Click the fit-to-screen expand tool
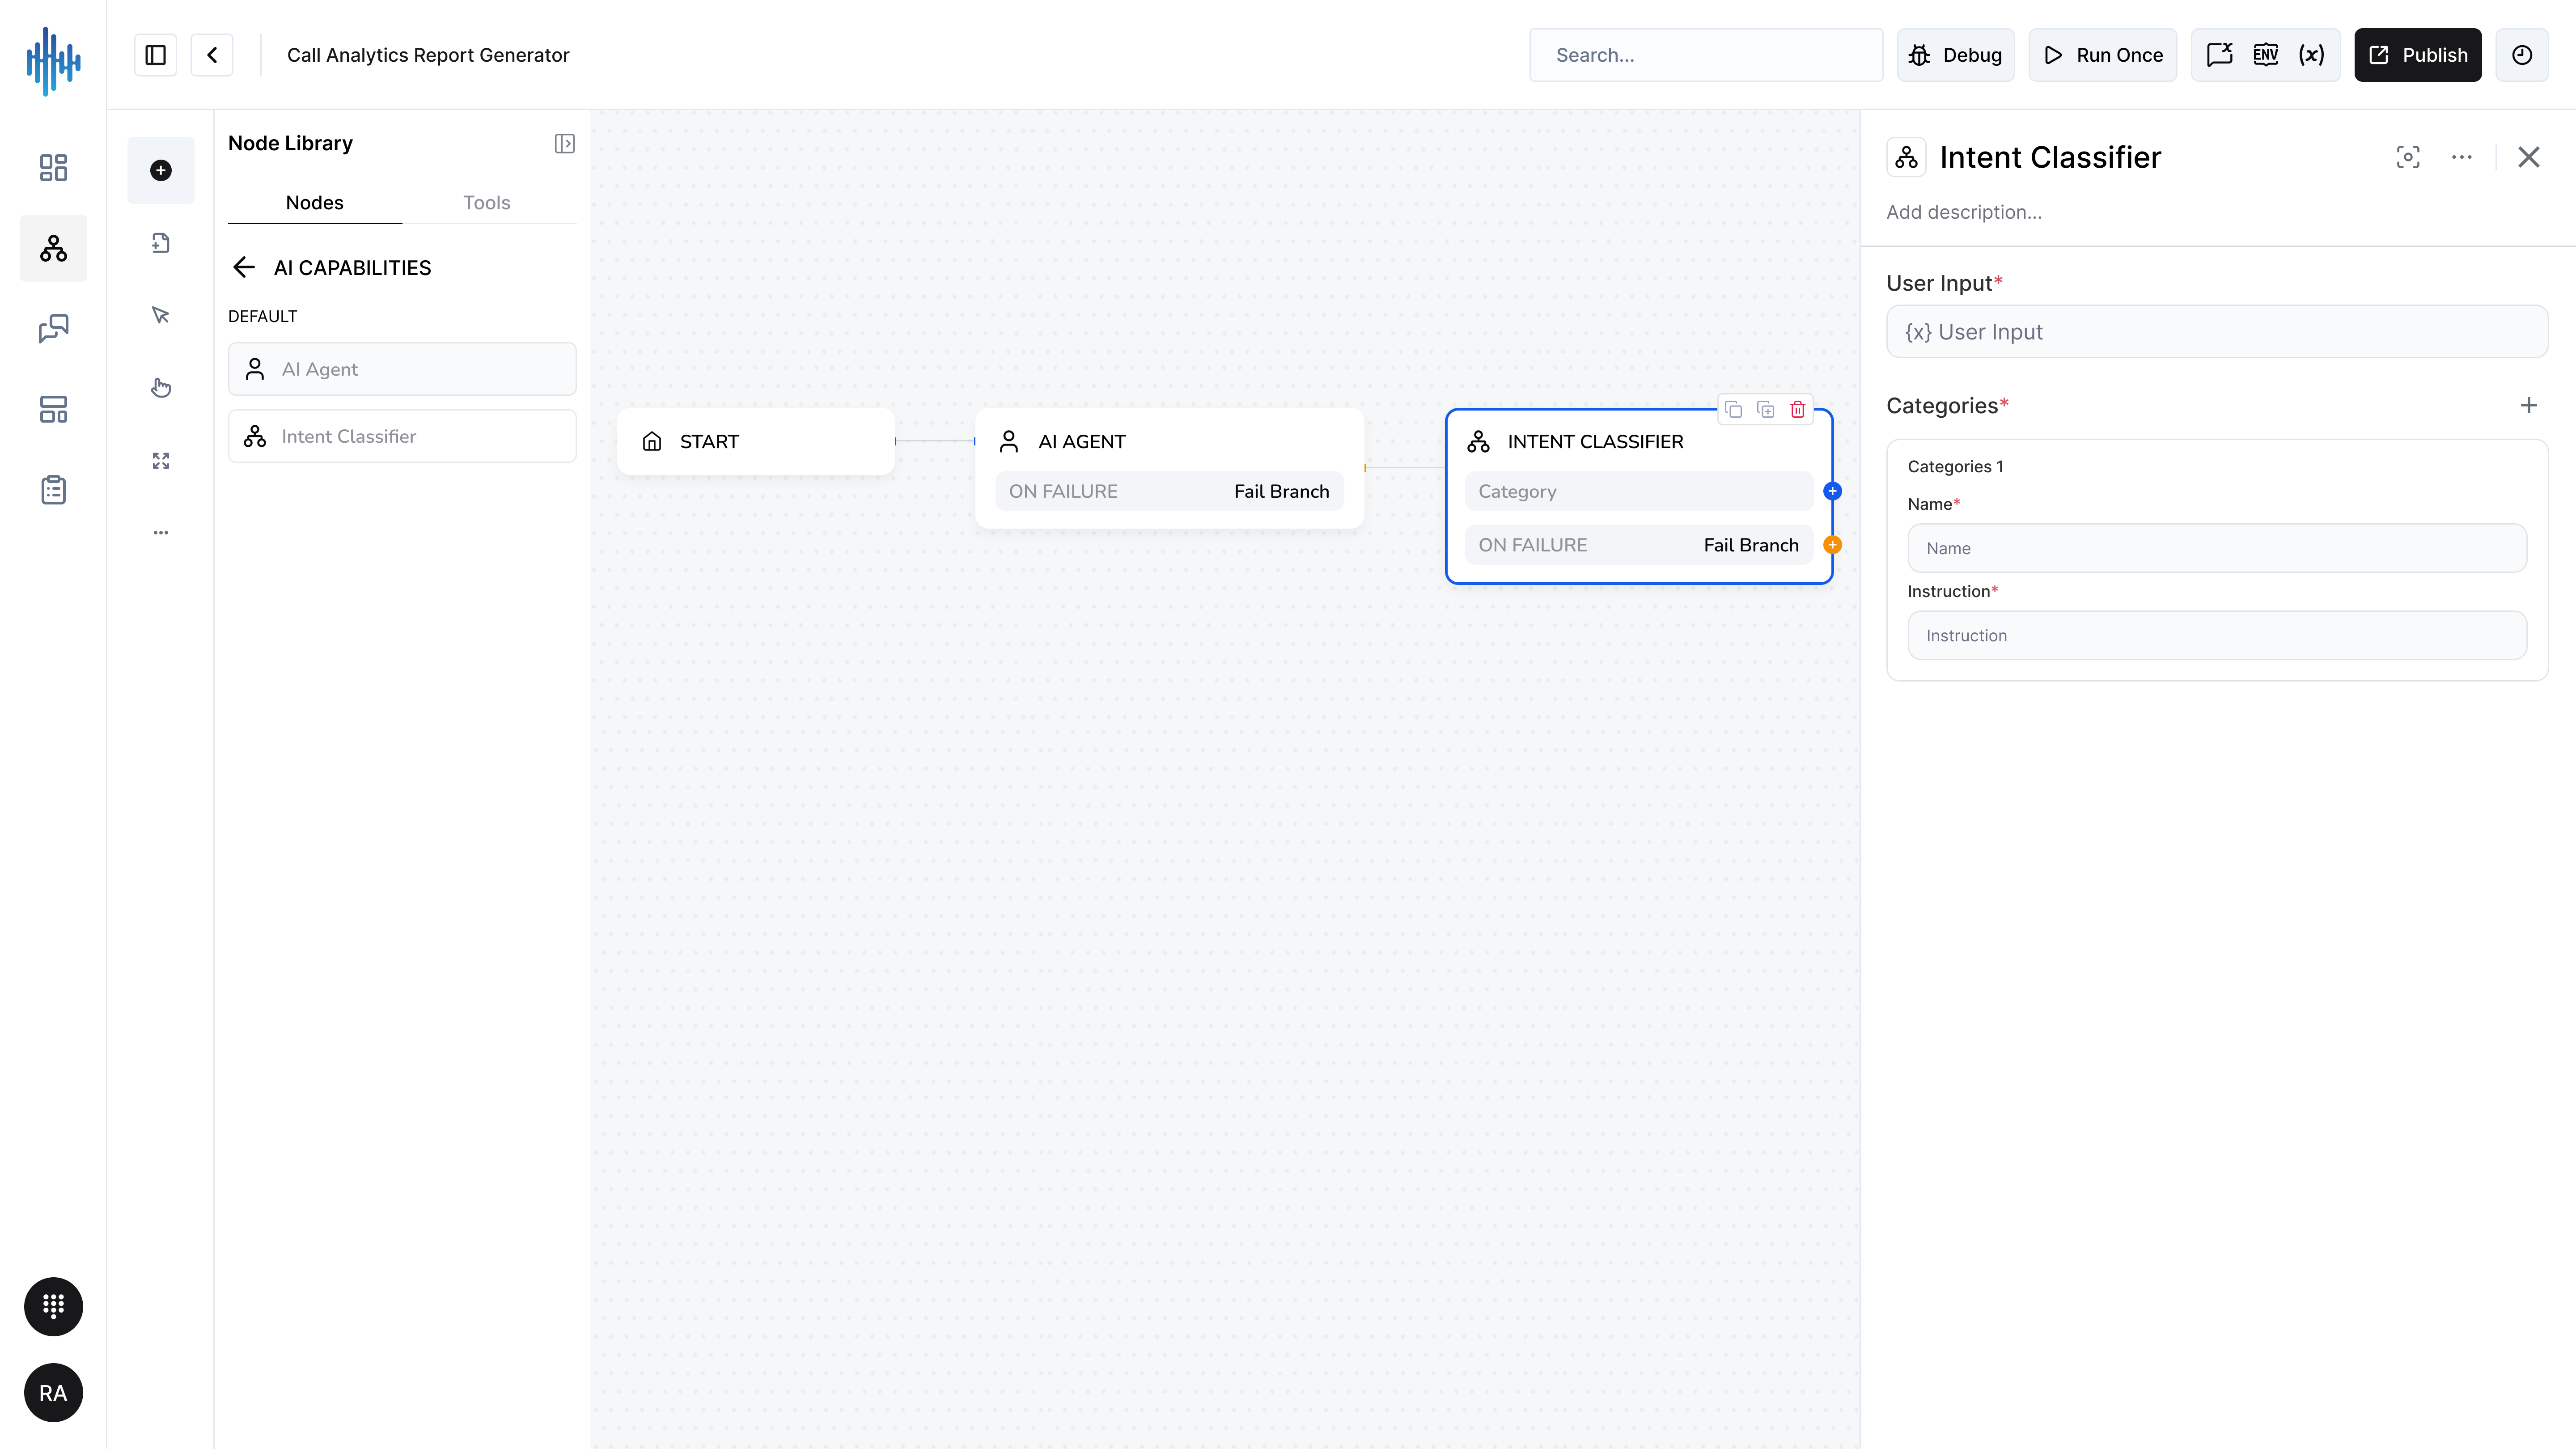 click(161, 461)
